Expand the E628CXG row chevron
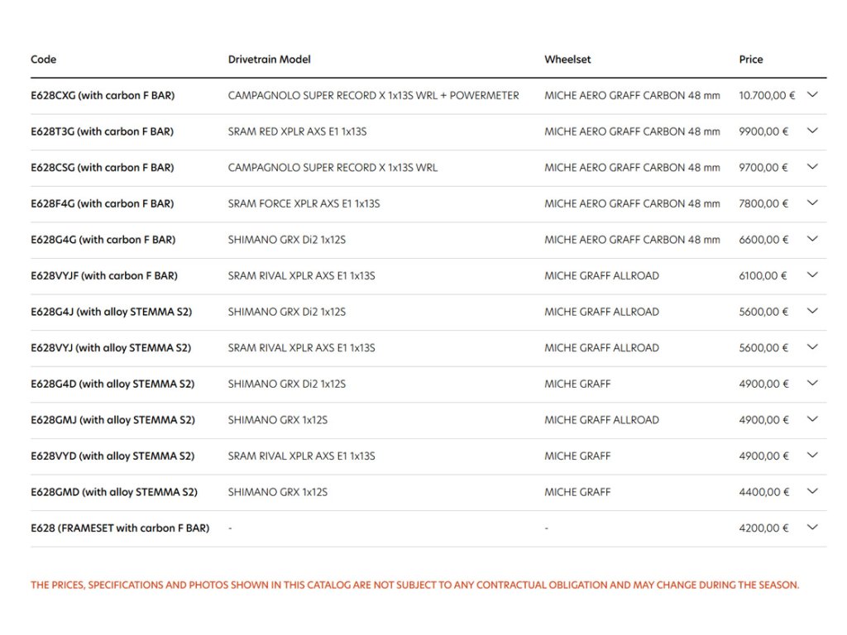Screen dimensions: 847x635 [x=812, y=95]
